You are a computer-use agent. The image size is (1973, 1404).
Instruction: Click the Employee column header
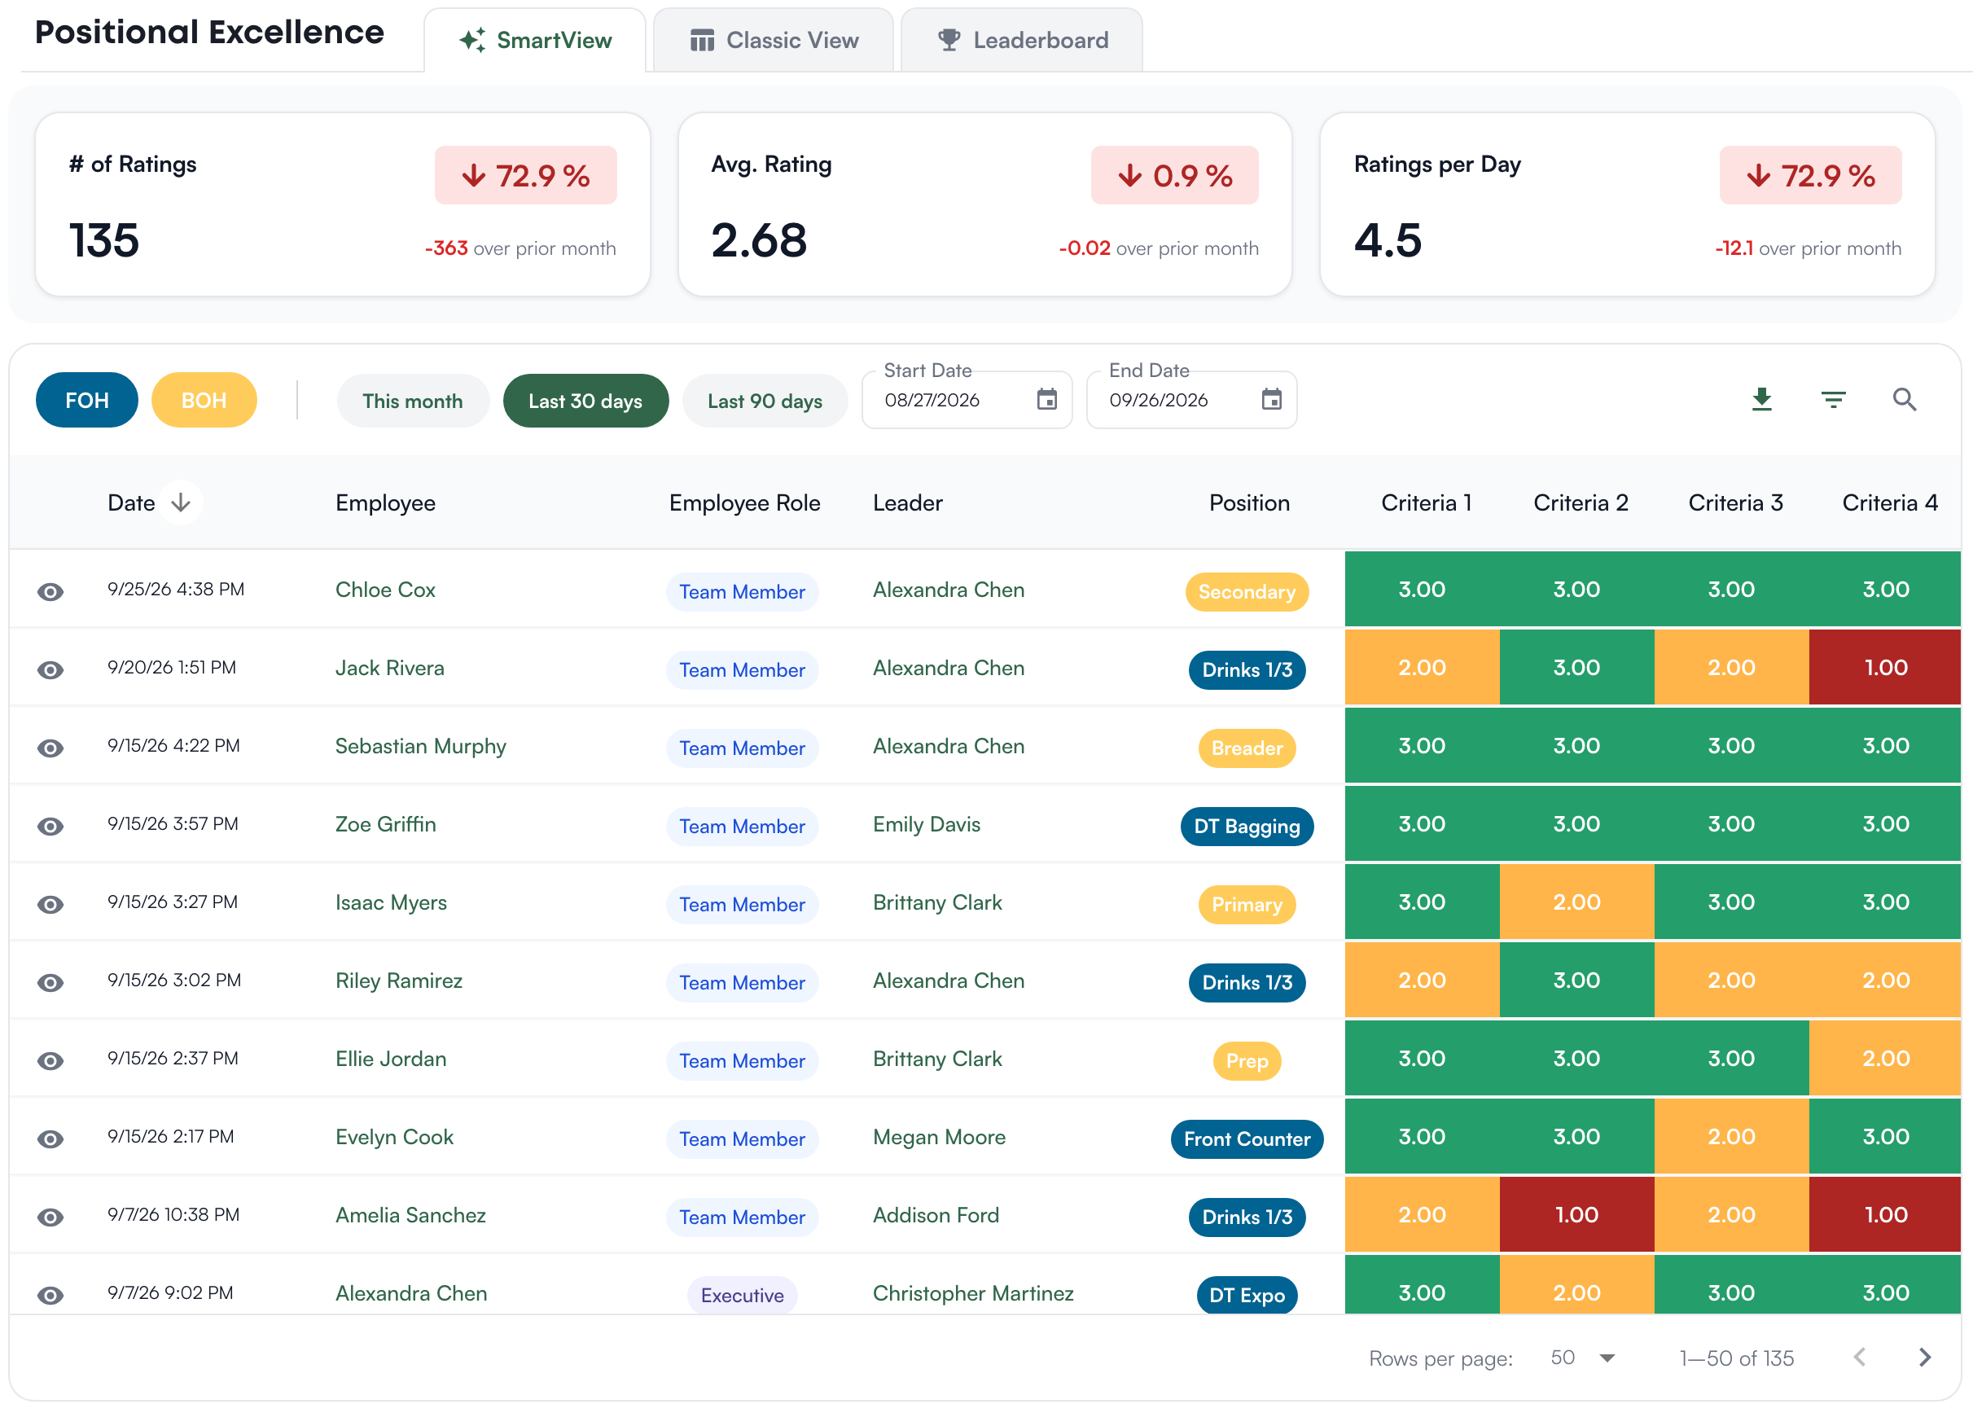coord(385,503)
